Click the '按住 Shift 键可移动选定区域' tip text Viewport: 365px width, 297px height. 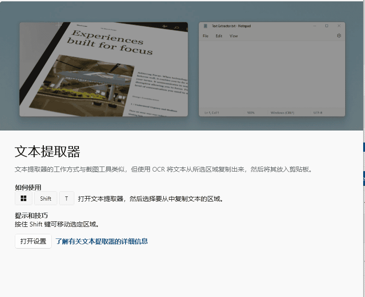(57, 224)
